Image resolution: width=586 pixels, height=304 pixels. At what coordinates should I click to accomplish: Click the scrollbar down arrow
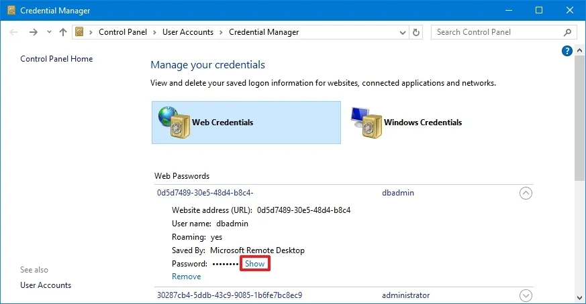click(x=580, y=298)
